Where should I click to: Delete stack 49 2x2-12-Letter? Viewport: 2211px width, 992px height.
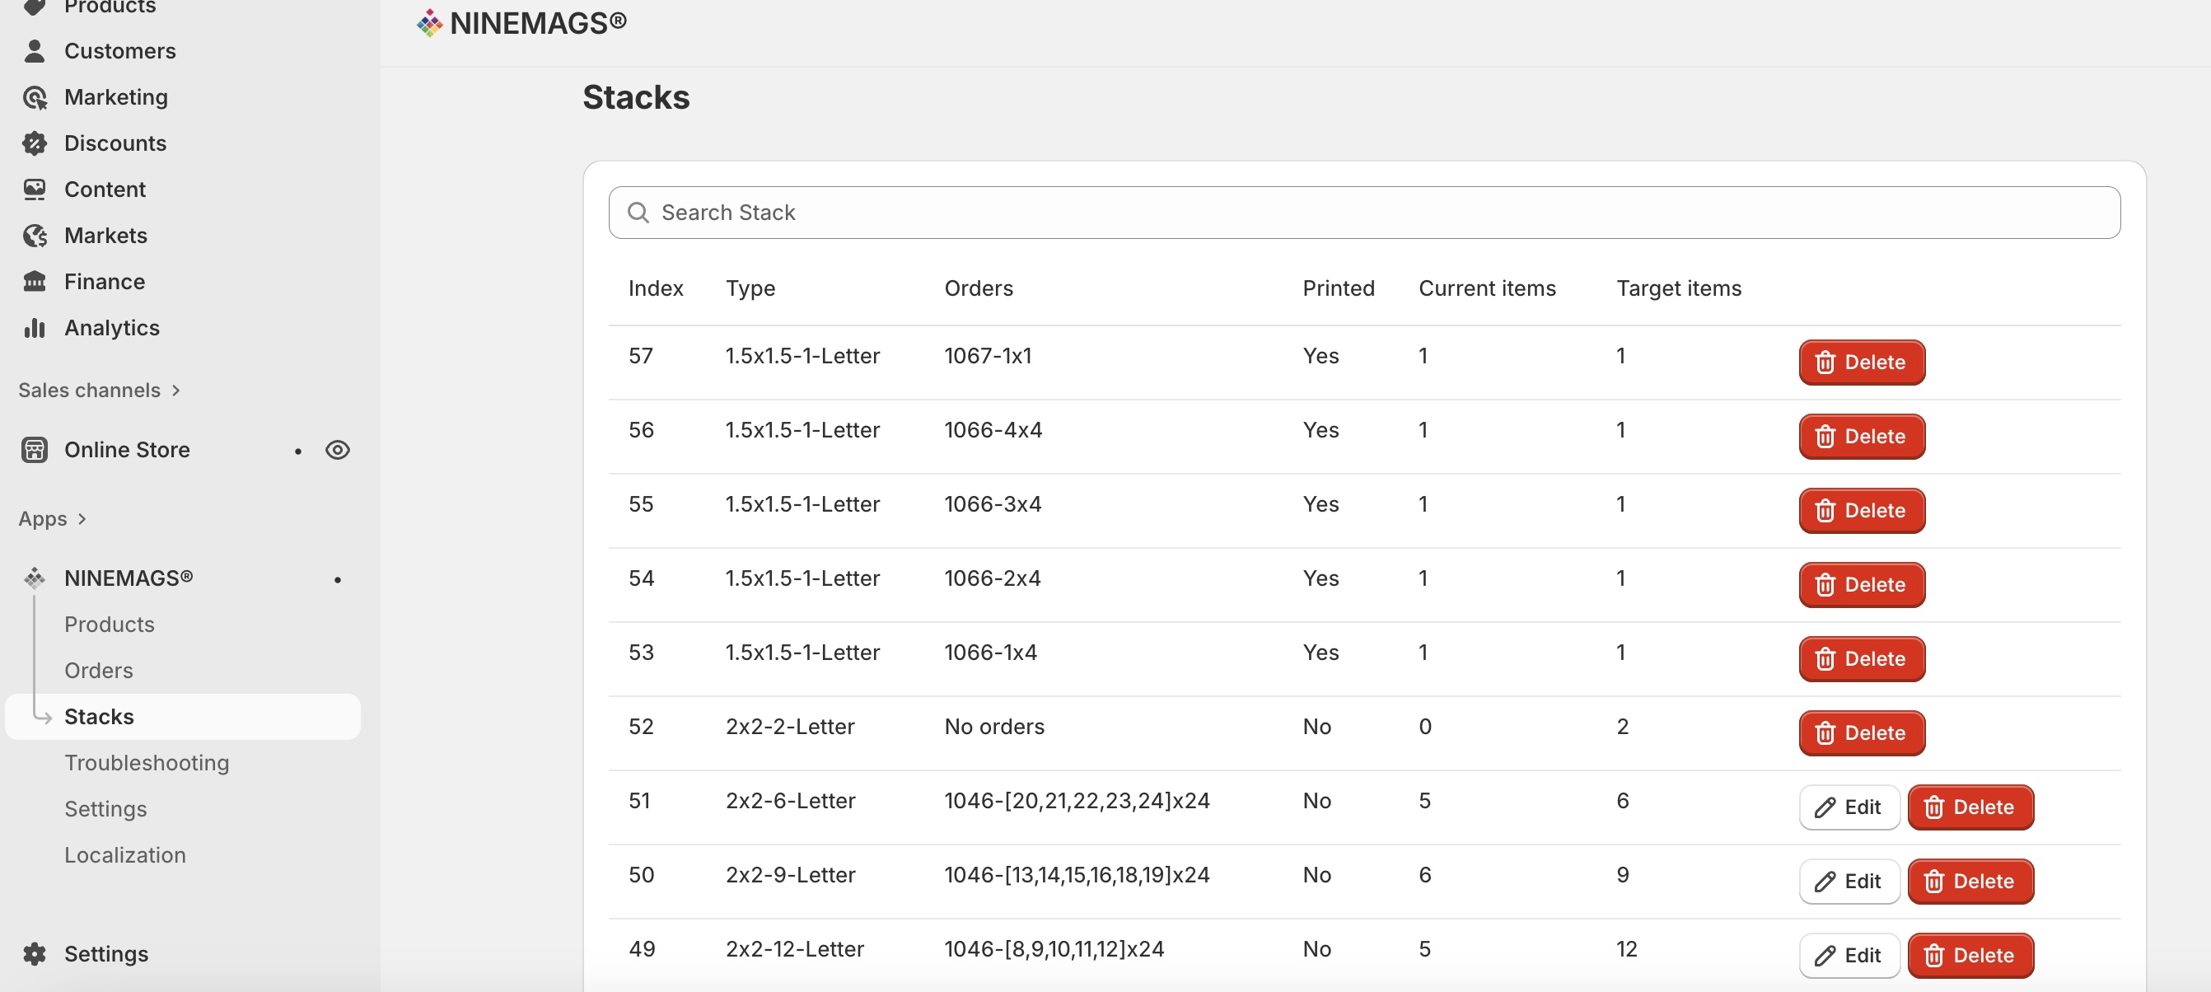1970,955
